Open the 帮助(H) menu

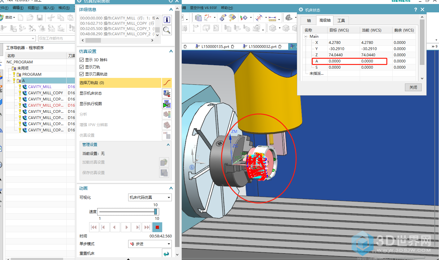click(x=227, y=8)
